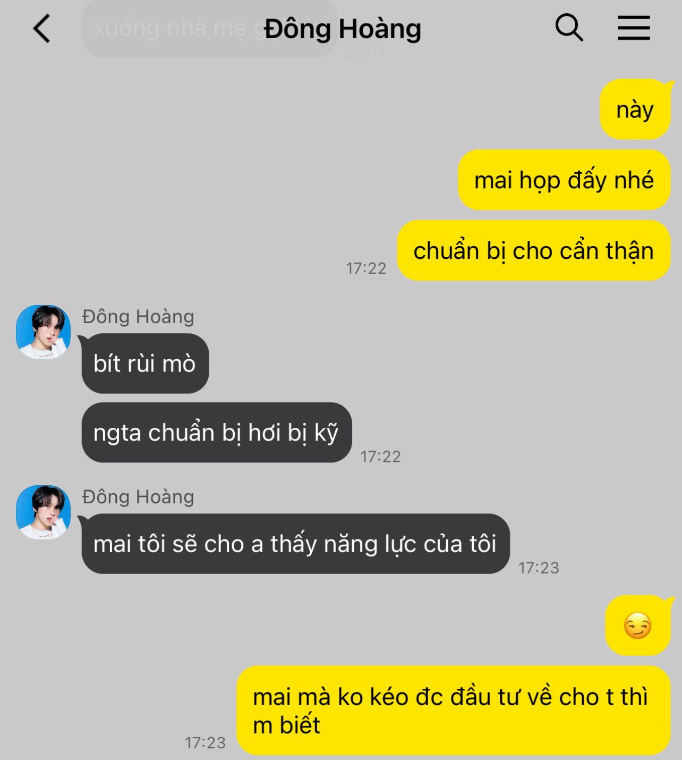682x760 pixels.
Task: Tap sender name above 'bít rùi mò'
Action: (138, 317)
